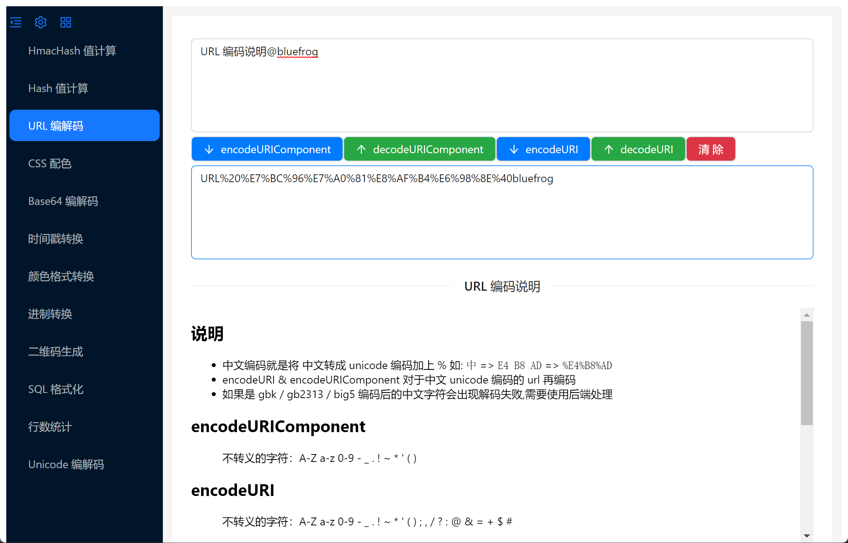
Task: Open settings gear icon
Action: point(41,22)
